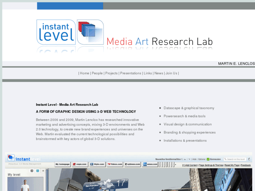
Task: Open Page Settings & Themes
Action: pos(211,165)
